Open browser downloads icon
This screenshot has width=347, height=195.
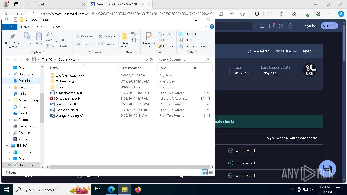point(306,14)
